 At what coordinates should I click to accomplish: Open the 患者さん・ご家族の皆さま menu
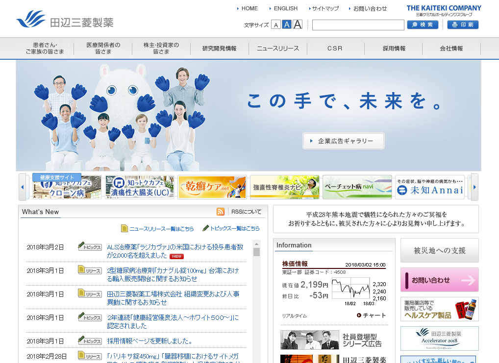pos(45,48)
